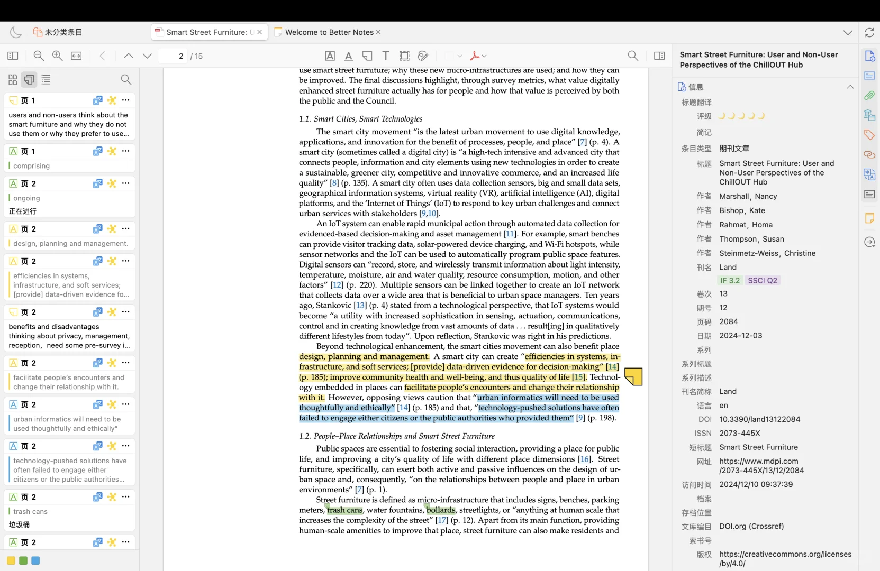
Task: Translate the 'ongoing' annotation
Action: 98,183
